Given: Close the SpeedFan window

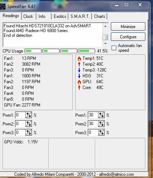Looking at the screenshot, I should click(140, 5).
